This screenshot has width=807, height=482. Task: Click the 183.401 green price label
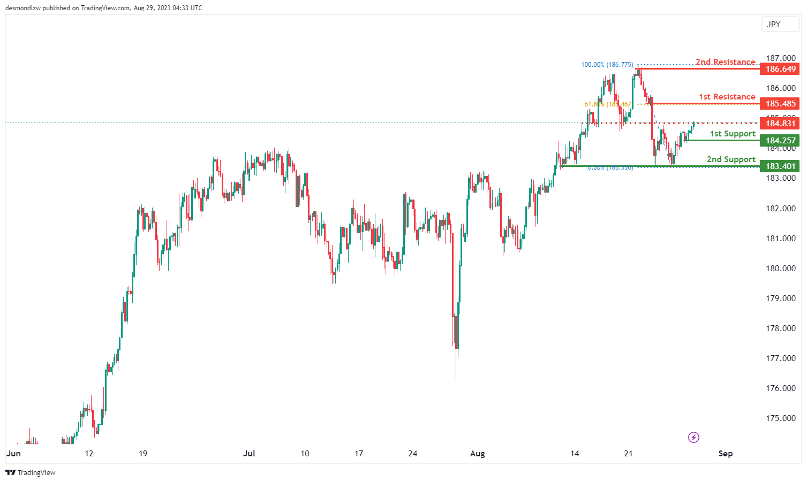[x=780, y=166]
